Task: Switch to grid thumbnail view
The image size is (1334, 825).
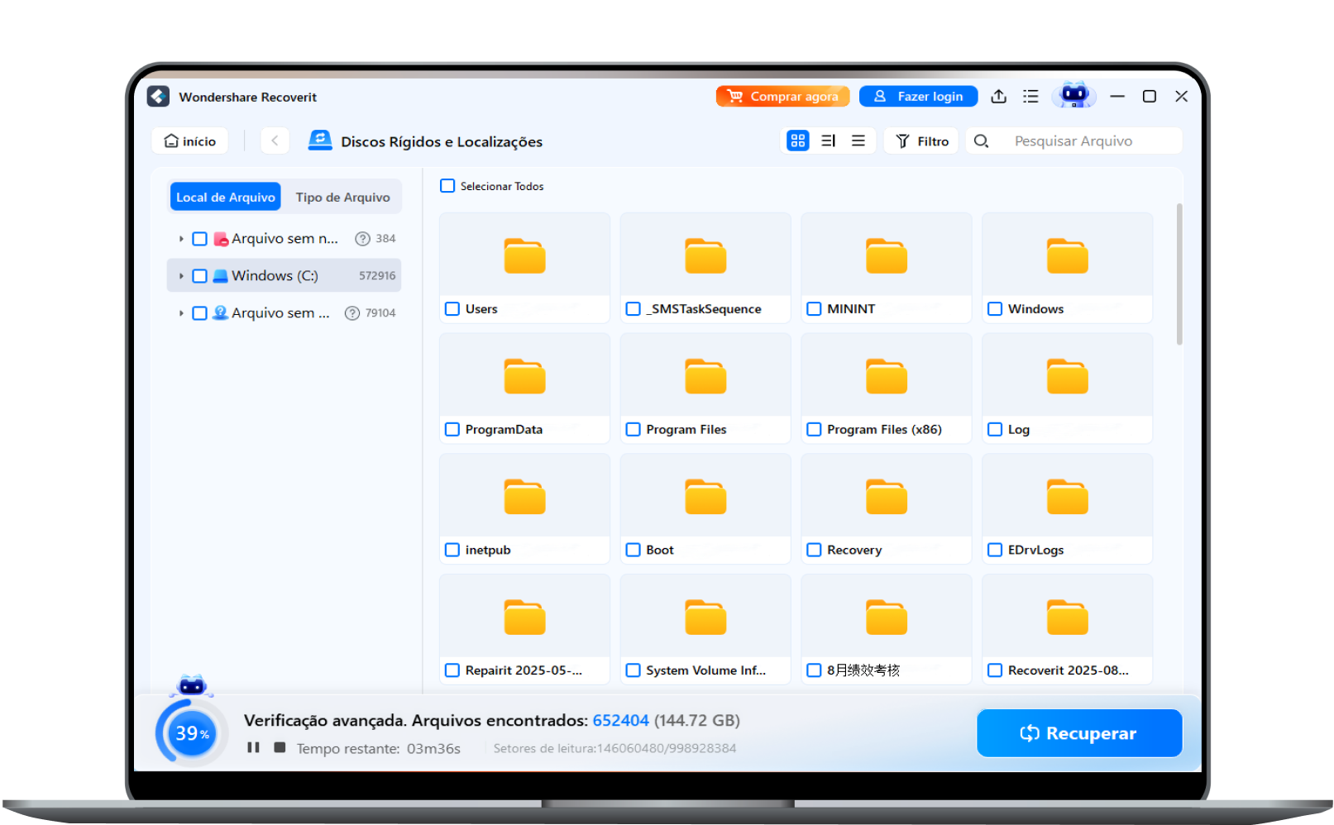Action: click(797, 141)
